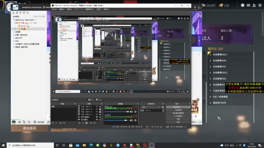This screenshot has width=264, height=148.
Task: Click 开始录制 to start recording
Action: point(178,110)
